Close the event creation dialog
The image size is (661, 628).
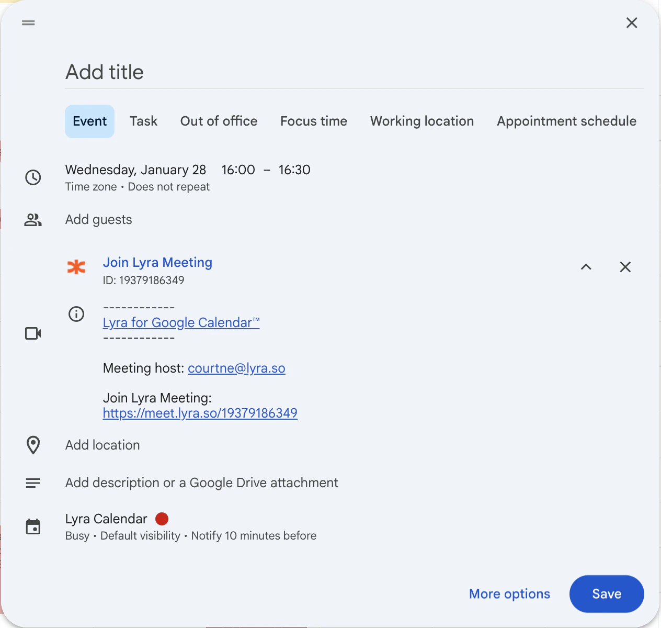[x=632, y=23]
